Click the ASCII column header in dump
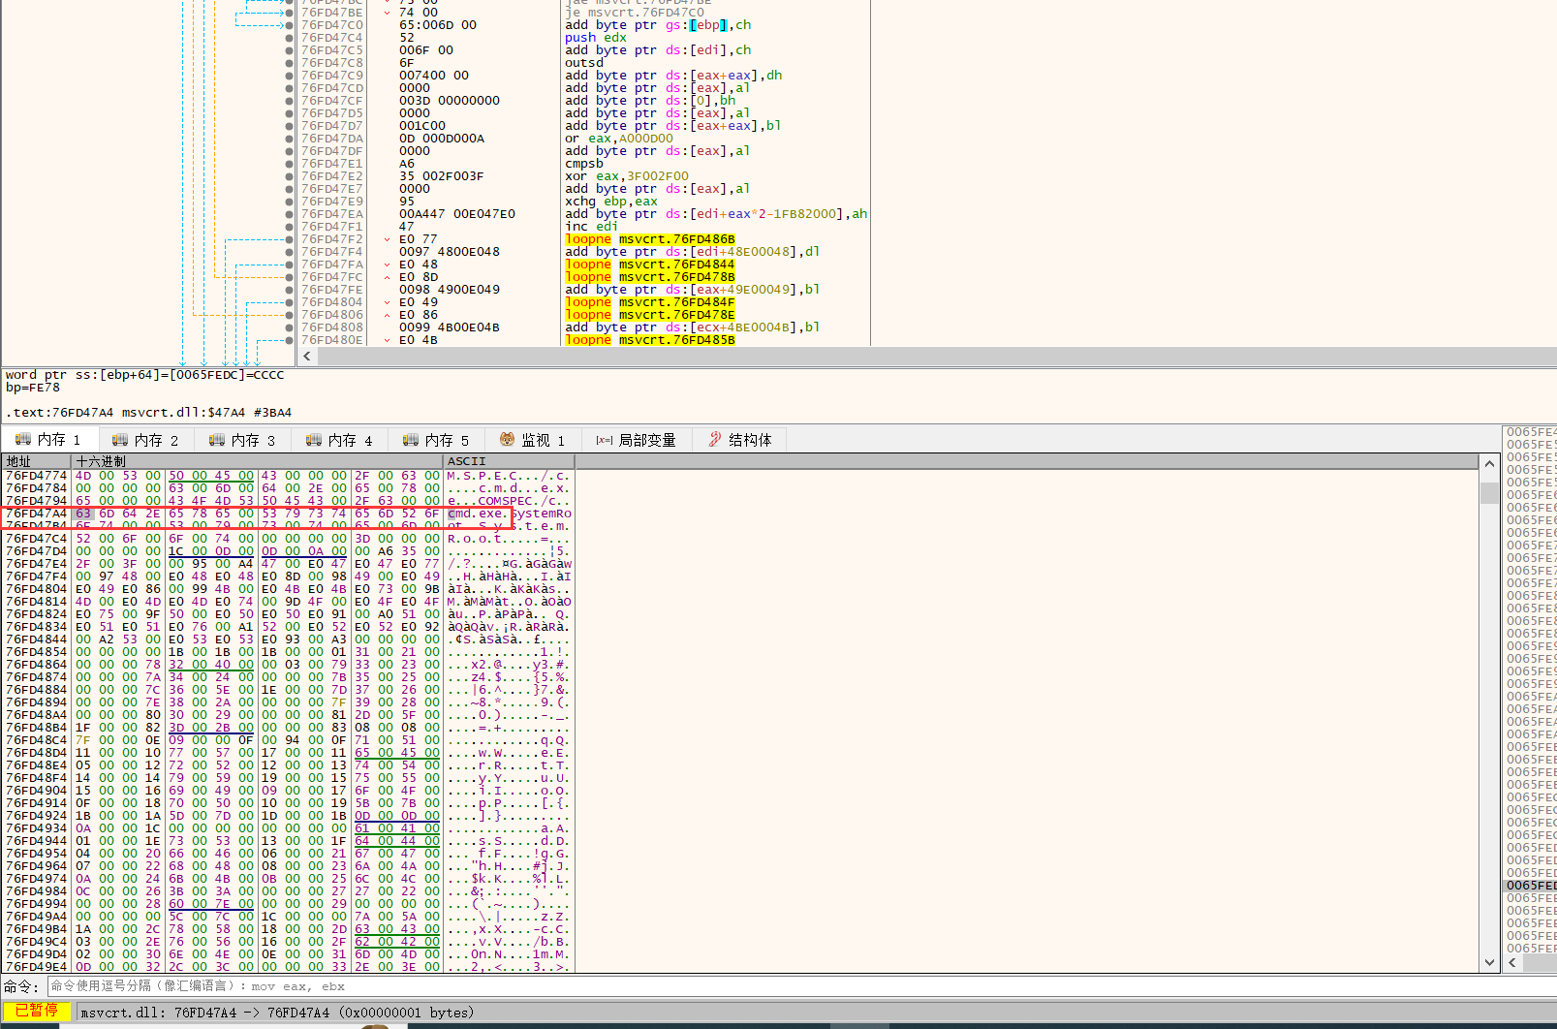Viewport: 1557px width, 1029px height. click(509, 461)
